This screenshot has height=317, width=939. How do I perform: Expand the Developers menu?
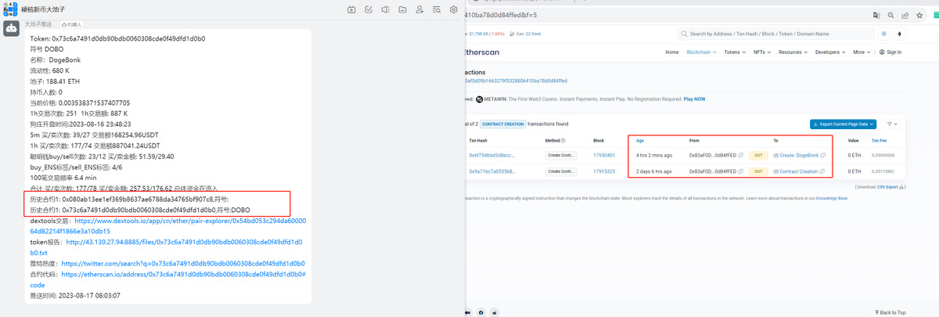coord(830,52)
